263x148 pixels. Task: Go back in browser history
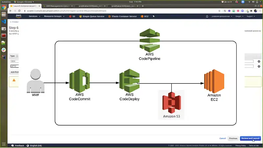11,11
